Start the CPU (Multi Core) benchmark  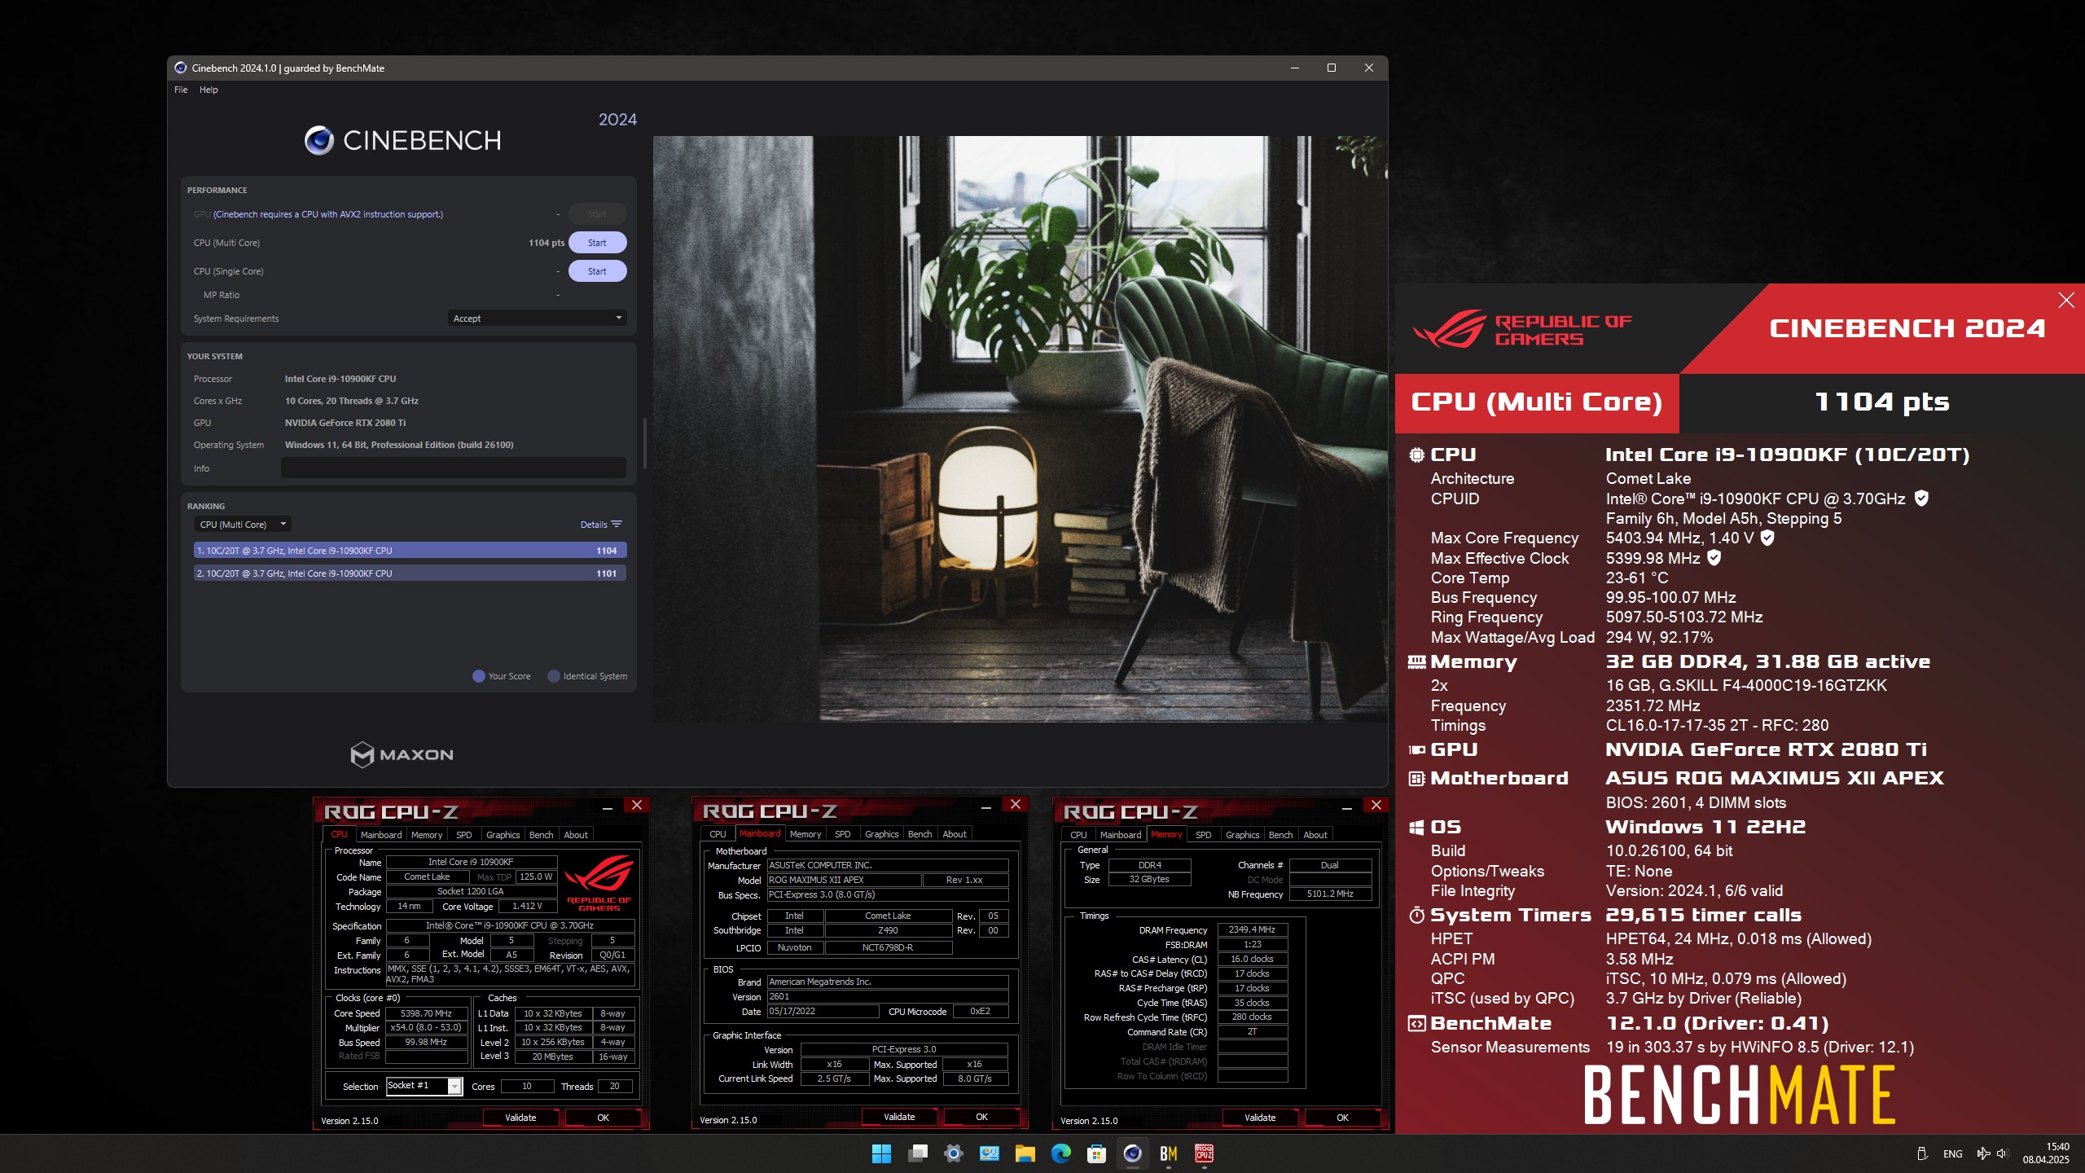597,243
